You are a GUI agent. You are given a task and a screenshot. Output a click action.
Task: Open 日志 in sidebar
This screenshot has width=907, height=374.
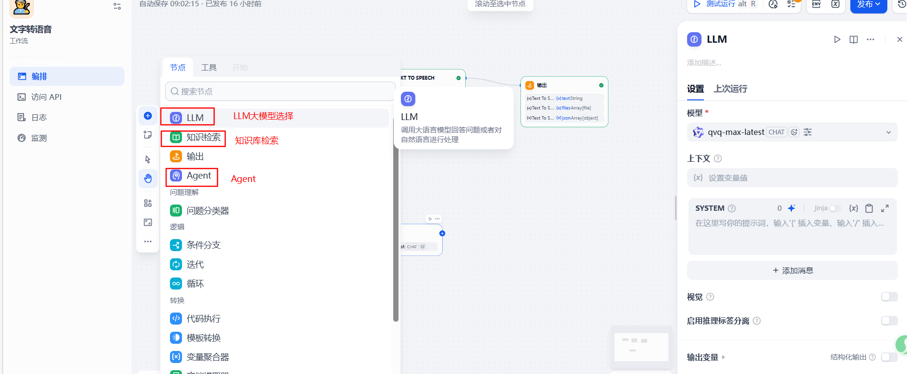67,117
